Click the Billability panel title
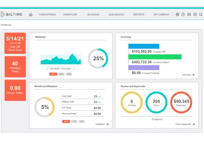Image resolution: width=204 pixels, height=153 pixels. (40, 37)
